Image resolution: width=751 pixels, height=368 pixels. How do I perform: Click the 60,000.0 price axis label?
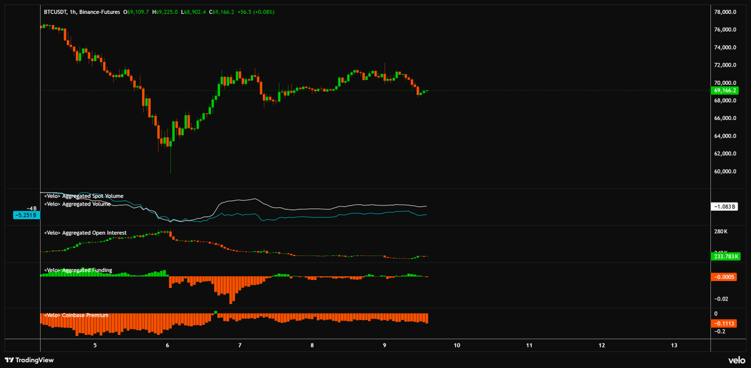click(x=725, y=172)
